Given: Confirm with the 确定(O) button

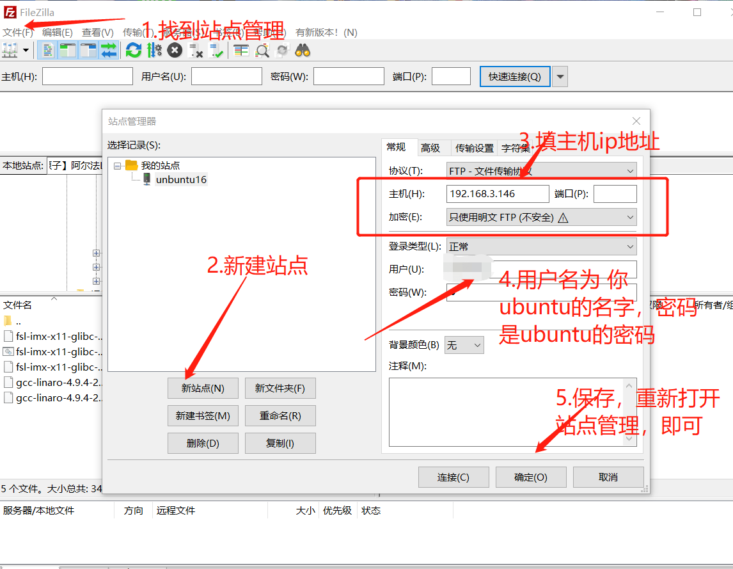Looking at the screenshot, I should (x=531, y=477).
